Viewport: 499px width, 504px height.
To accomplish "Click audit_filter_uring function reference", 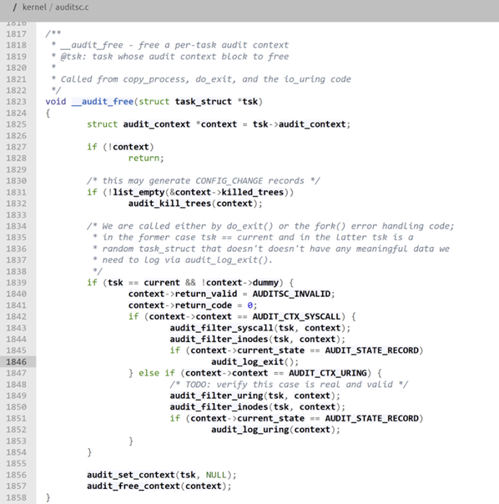I will [x=216, y=396].
